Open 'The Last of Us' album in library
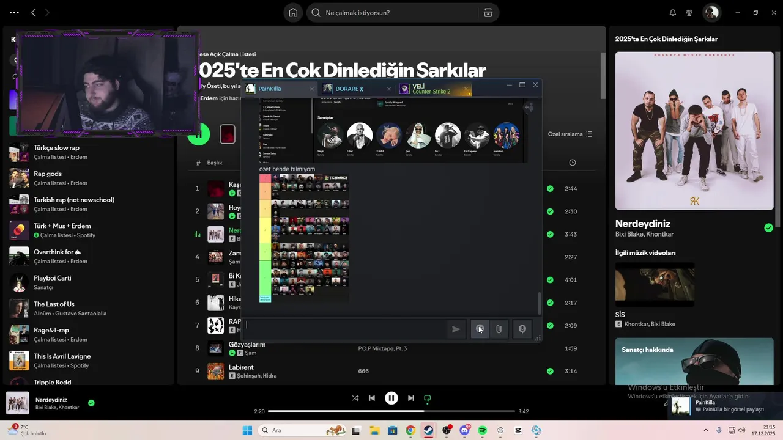Viewport: 783px width, 440px height. (90, 309)
